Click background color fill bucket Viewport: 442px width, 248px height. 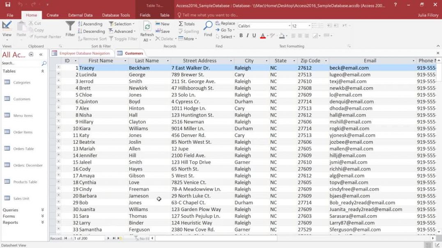coord(282,36)
